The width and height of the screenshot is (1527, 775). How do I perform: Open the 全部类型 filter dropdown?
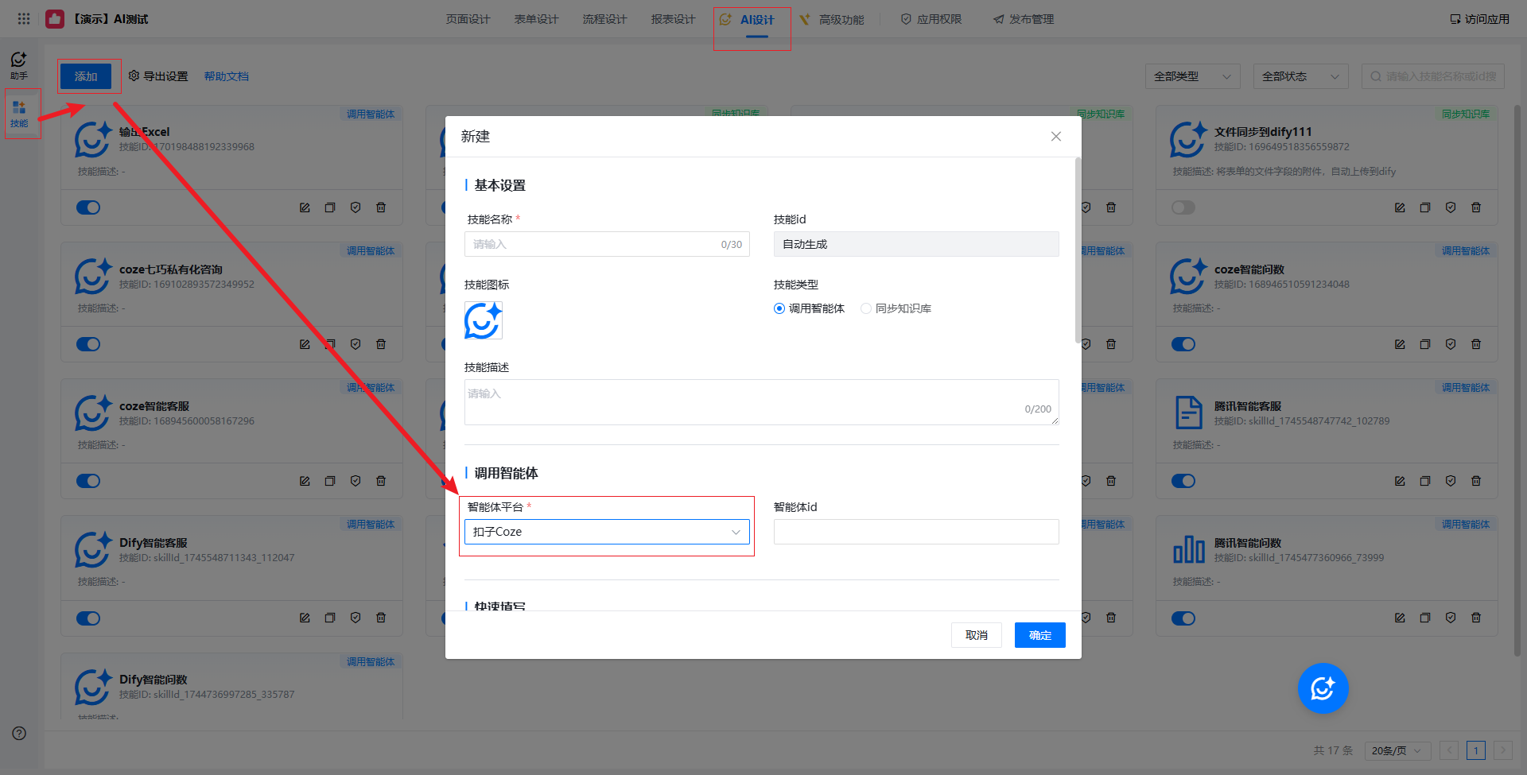(x=1191, y=76)
